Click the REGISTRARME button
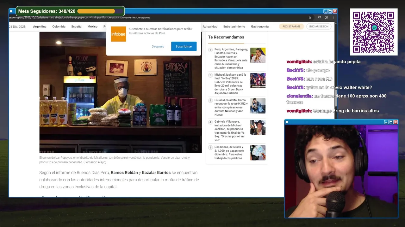Viewport: 405px width, 227px height. click(x=291, y=26)
